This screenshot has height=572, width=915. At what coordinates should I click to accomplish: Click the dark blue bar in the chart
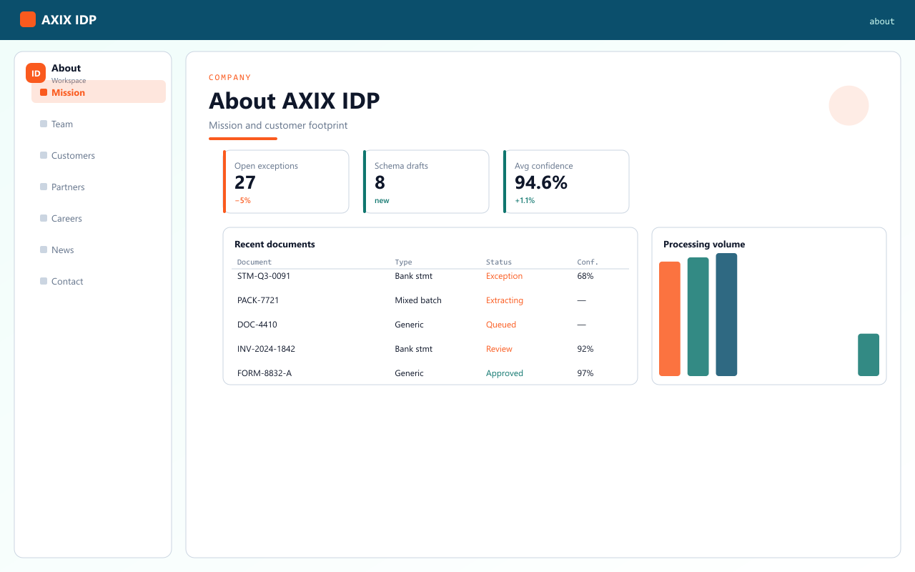pos(726,315)
